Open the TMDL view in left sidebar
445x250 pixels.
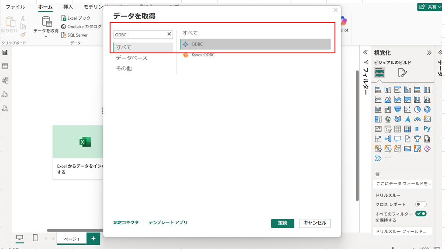[5, 108]
